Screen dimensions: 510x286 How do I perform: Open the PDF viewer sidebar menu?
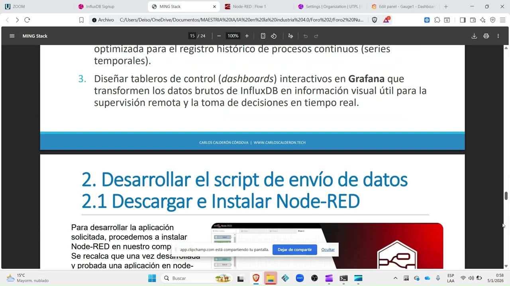click(x=12, y=36)
